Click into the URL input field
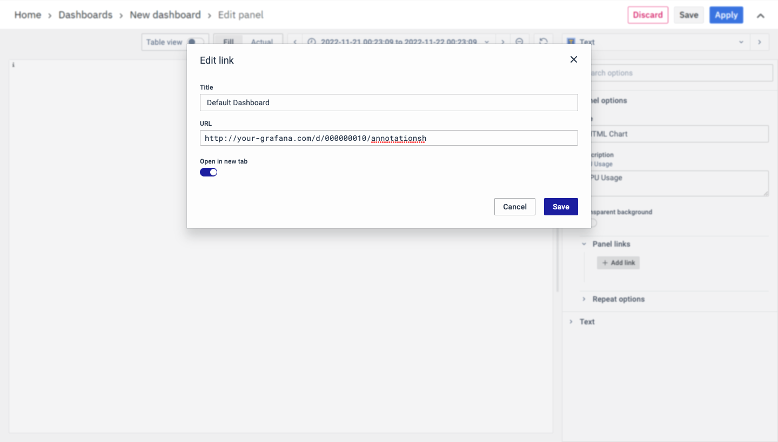Screen dimensions: 778x442 (x=388, y=138)
